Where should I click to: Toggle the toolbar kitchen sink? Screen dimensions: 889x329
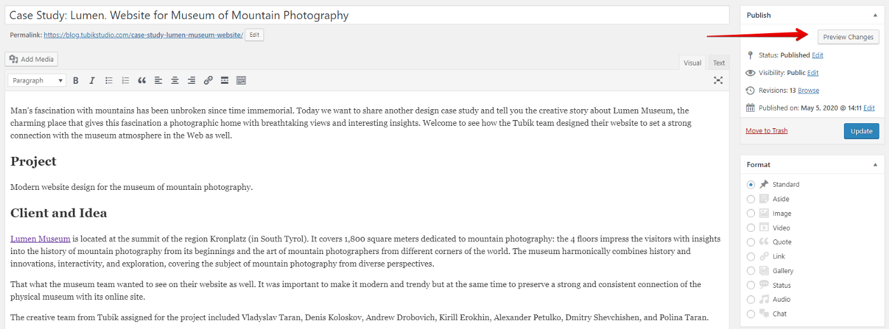coord(241,81)
